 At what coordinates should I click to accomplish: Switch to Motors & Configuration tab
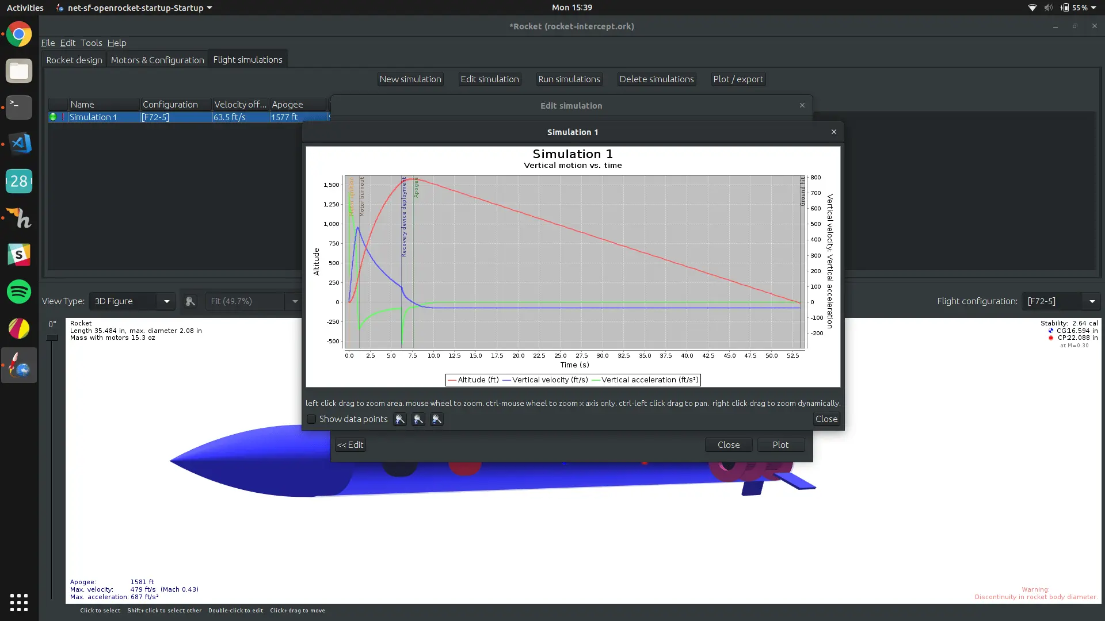(157, 60)
